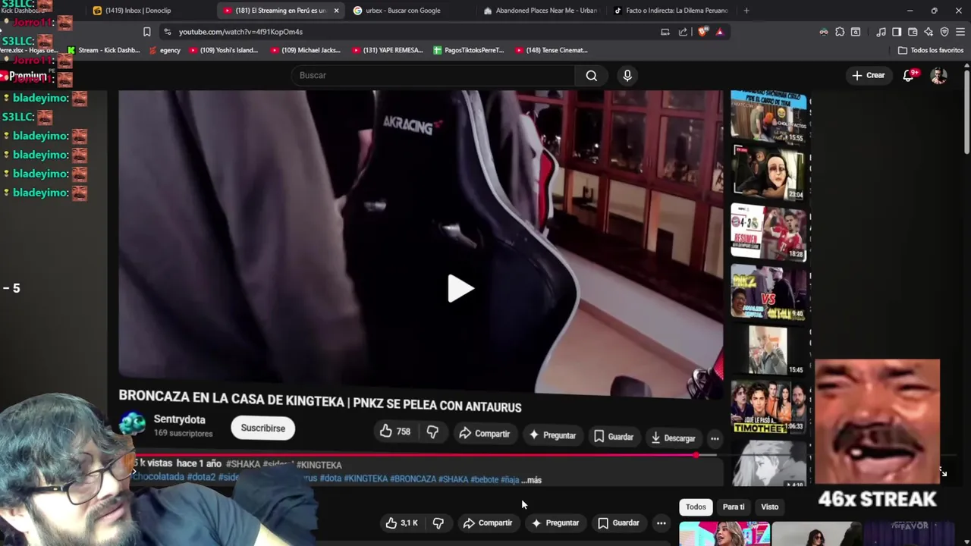Open YouTube notifications bell
This screenshot has width=971, height=546.
[909, 75]
